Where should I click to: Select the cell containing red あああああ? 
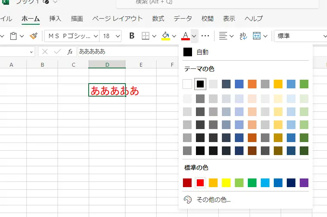(107, 90)
